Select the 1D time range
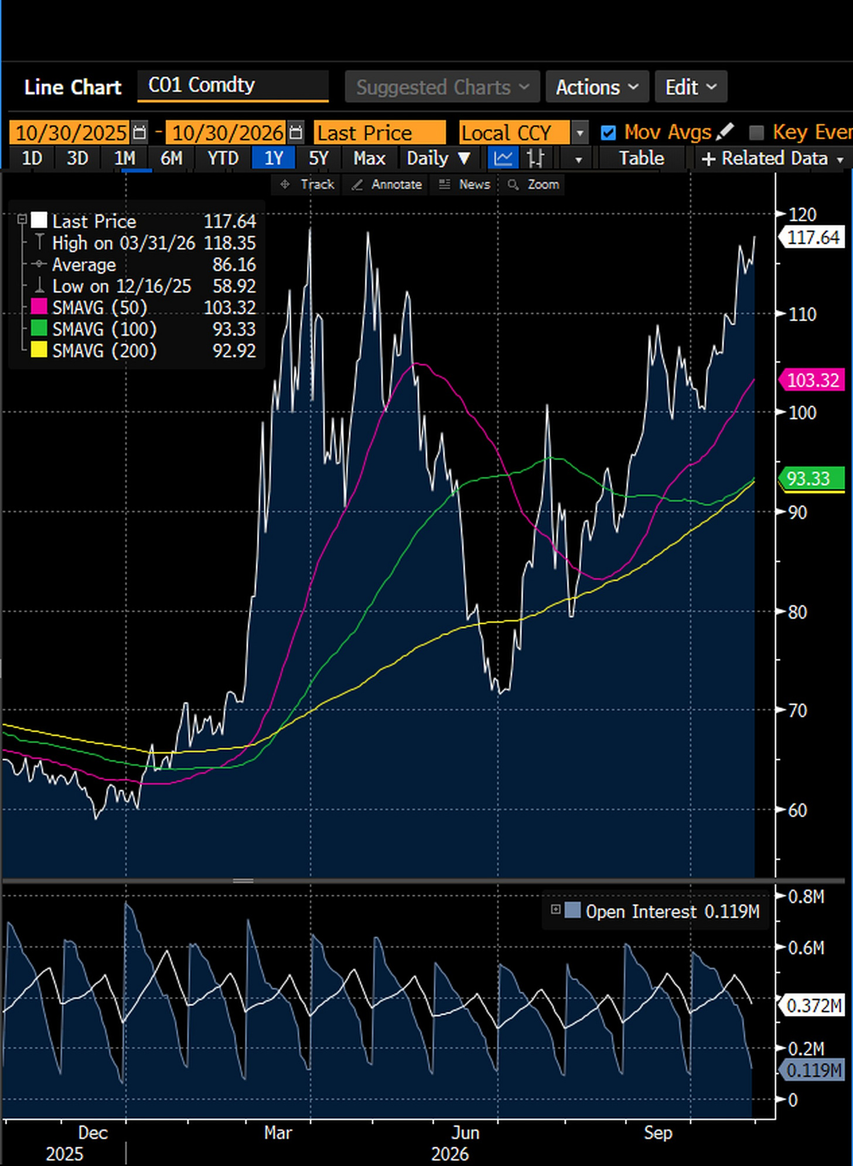Viewport: 853px width, 1166px height. click(32, 158)
